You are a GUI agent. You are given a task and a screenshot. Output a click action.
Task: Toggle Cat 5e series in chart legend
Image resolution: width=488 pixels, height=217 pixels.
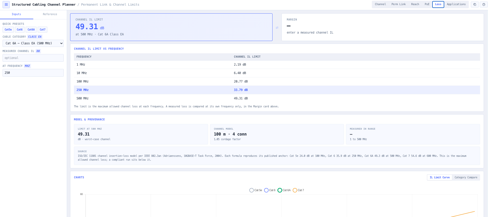pos(256,190)
